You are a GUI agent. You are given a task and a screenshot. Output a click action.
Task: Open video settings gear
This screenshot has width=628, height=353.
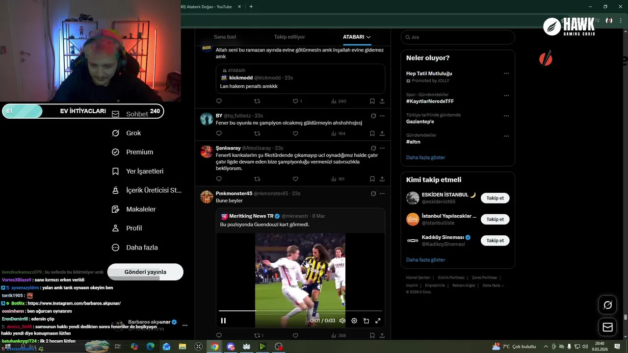(354, 321)
